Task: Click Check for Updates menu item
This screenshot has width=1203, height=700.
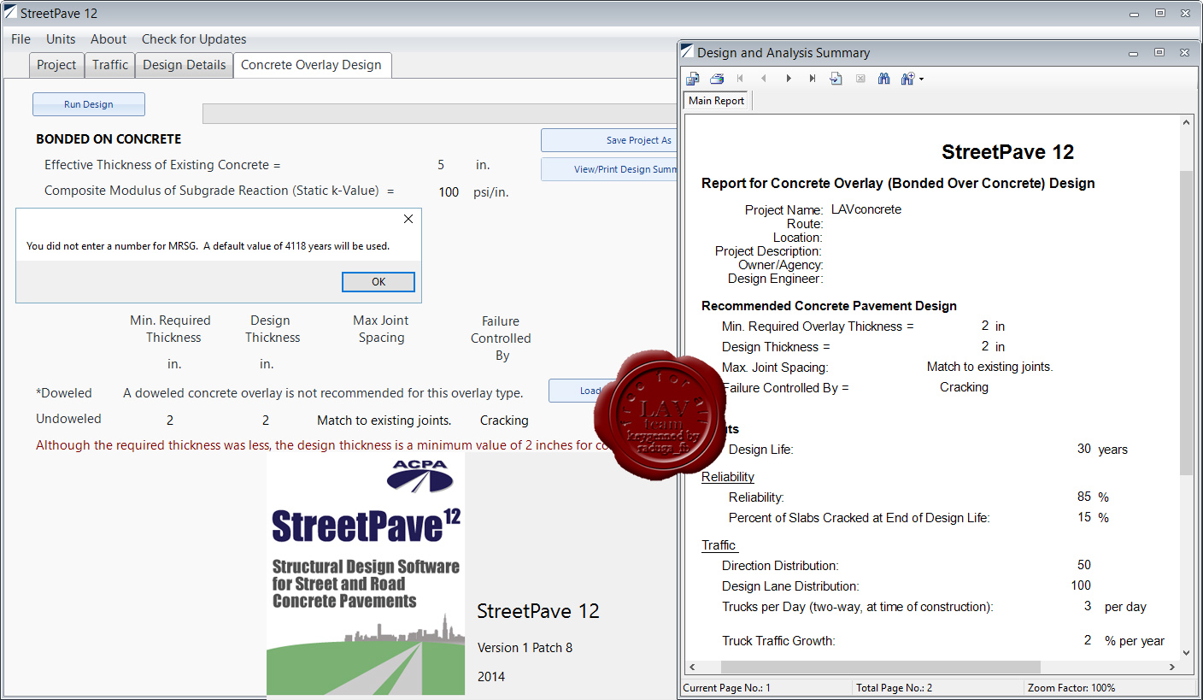Action: coord(194,39)
